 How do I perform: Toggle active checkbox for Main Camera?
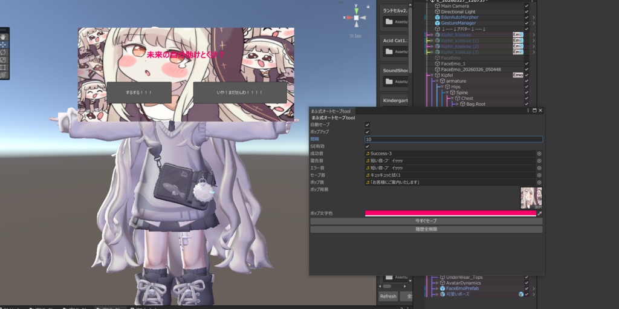[527, 6]
